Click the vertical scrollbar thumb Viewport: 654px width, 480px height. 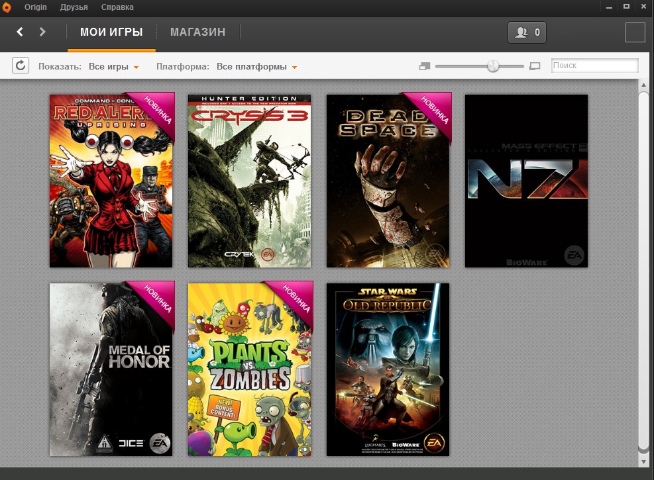point(643,271)
